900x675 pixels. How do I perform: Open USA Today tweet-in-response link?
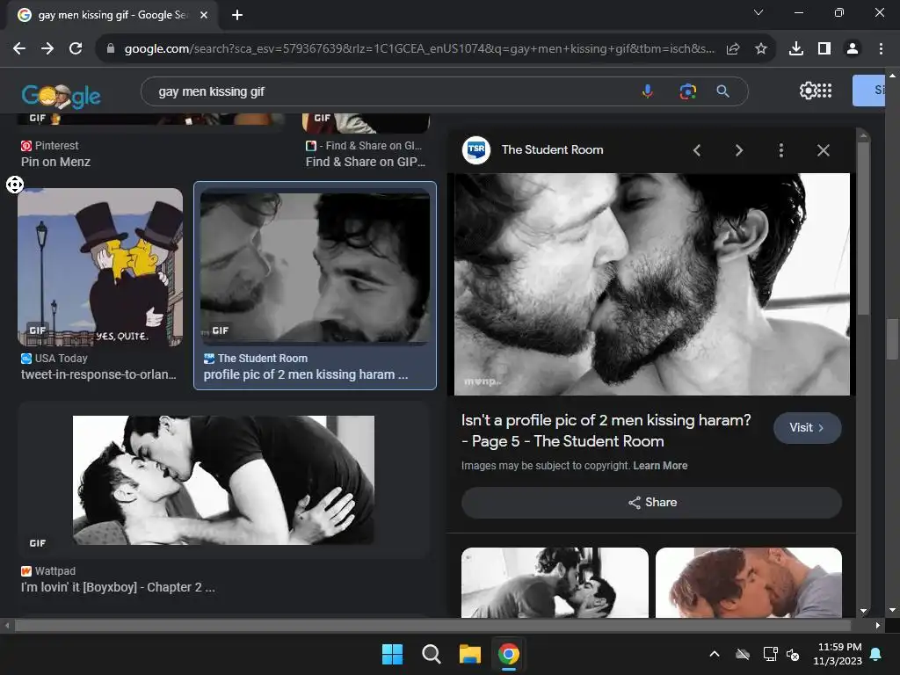(x=98, y=374)
